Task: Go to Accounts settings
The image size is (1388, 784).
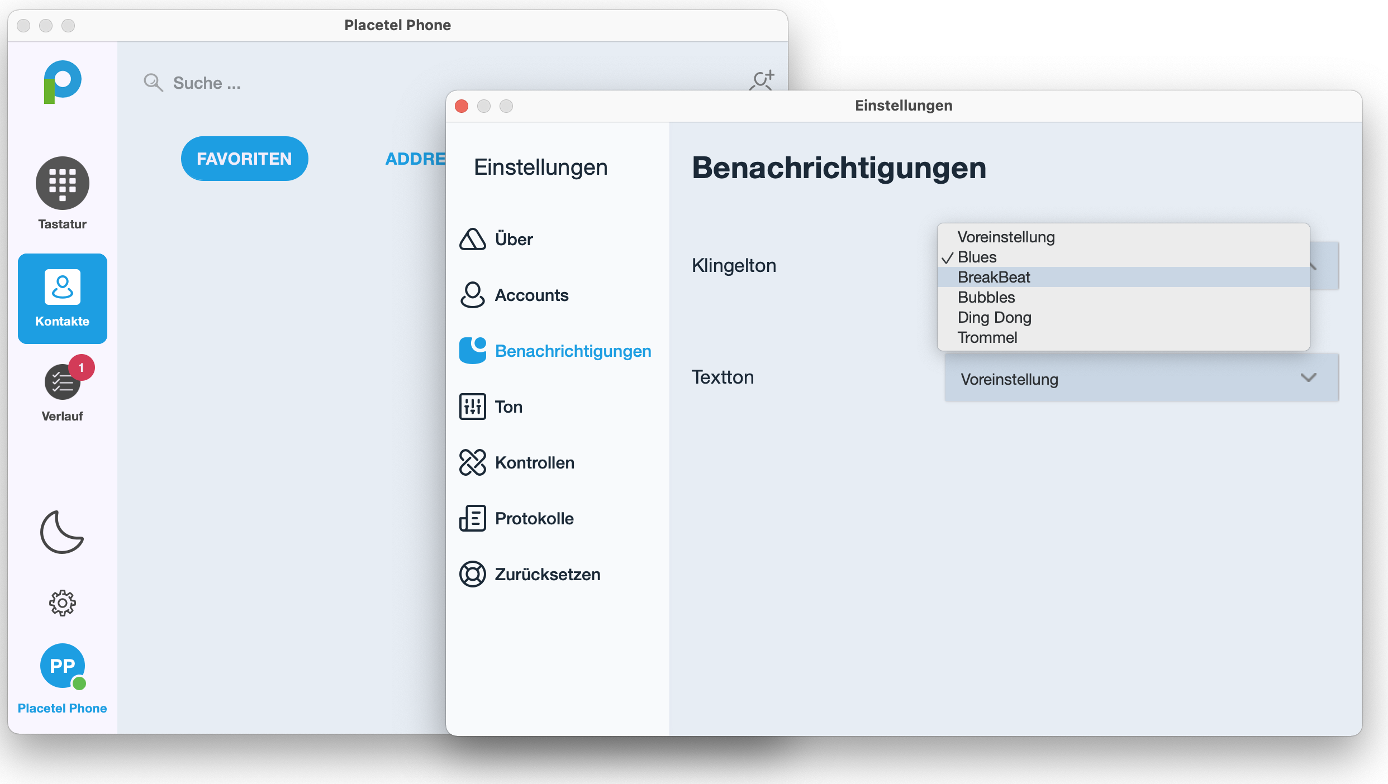Action: [x=531, y=295]
